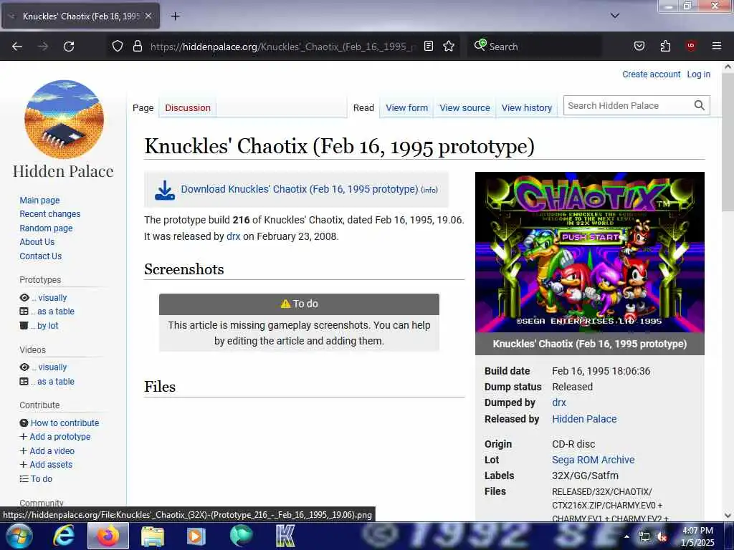Click the muted volume tray icon

pyautogui.click(x=661, y=537)
